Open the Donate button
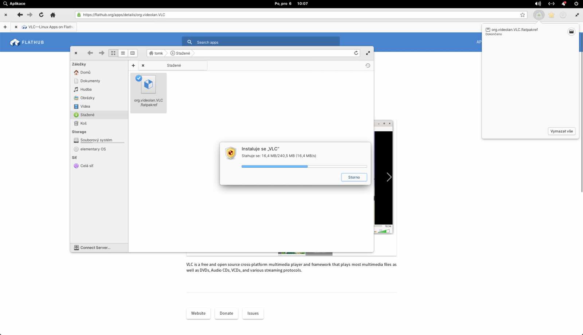The height and width of the screenshot is (335, 583). pyautogui.click(x=226, y=313)
